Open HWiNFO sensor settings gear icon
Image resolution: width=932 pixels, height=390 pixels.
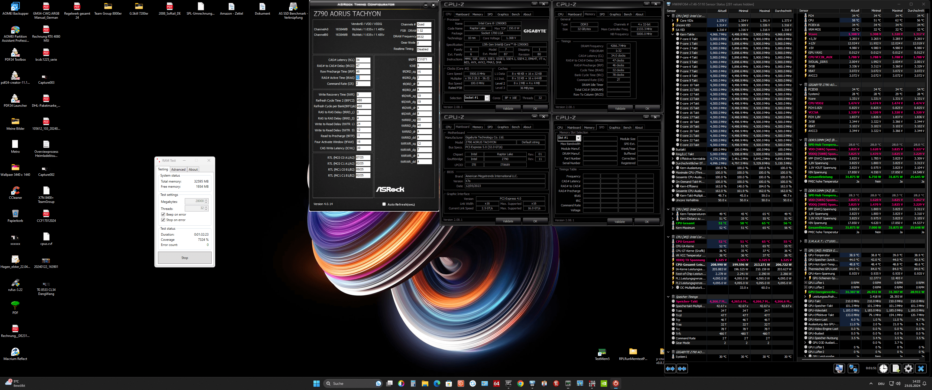click(x=908, y=369)
